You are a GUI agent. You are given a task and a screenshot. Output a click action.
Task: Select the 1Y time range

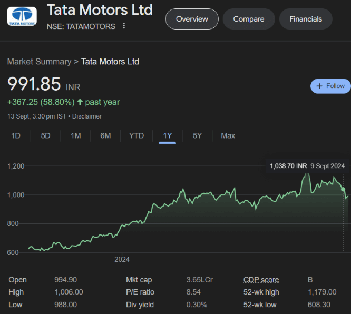pos(167,136)
